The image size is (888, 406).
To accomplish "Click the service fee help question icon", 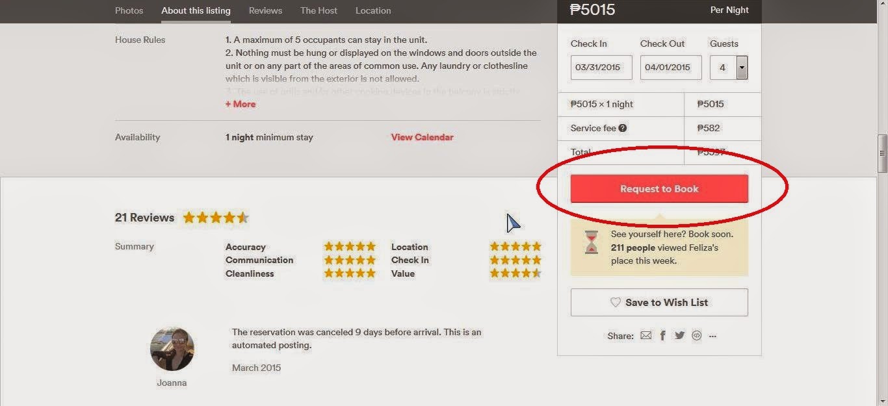I will pyautogui.click(x=622, y=128).
